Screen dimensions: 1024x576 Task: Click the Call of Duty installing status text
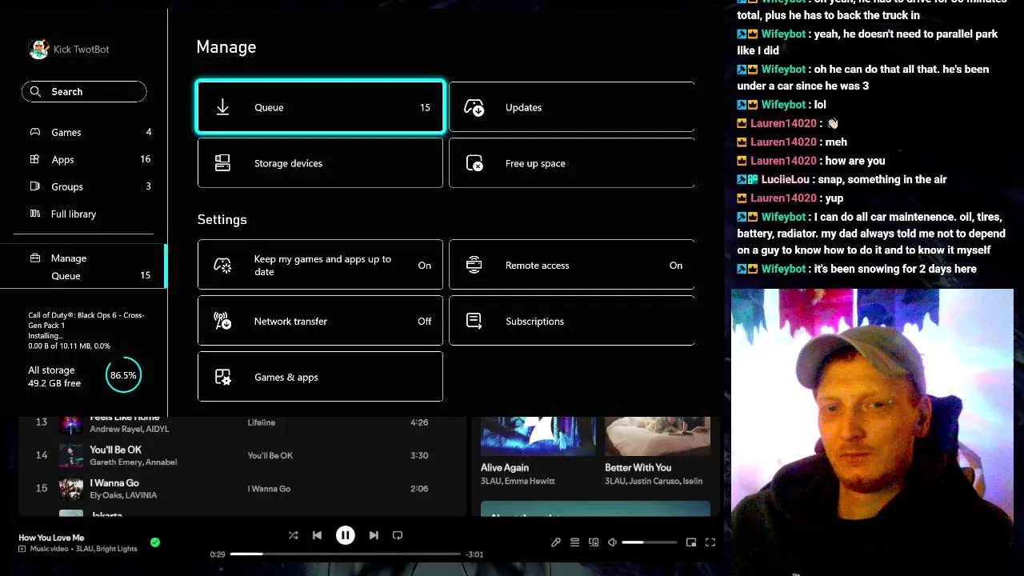pos(86,330)
